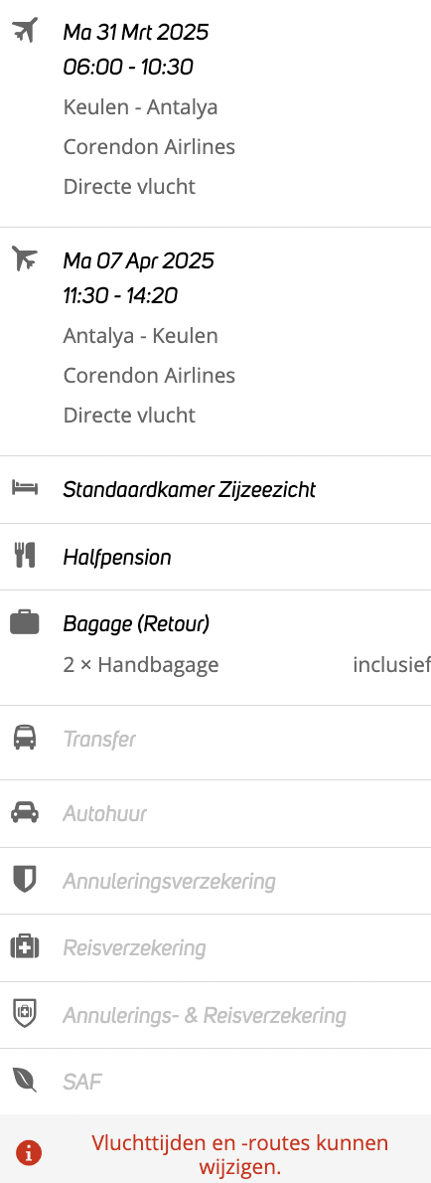This screenshot has width=431, height=1183.
Task: Open the Halfpension board option
Action: tap(215, 557)
